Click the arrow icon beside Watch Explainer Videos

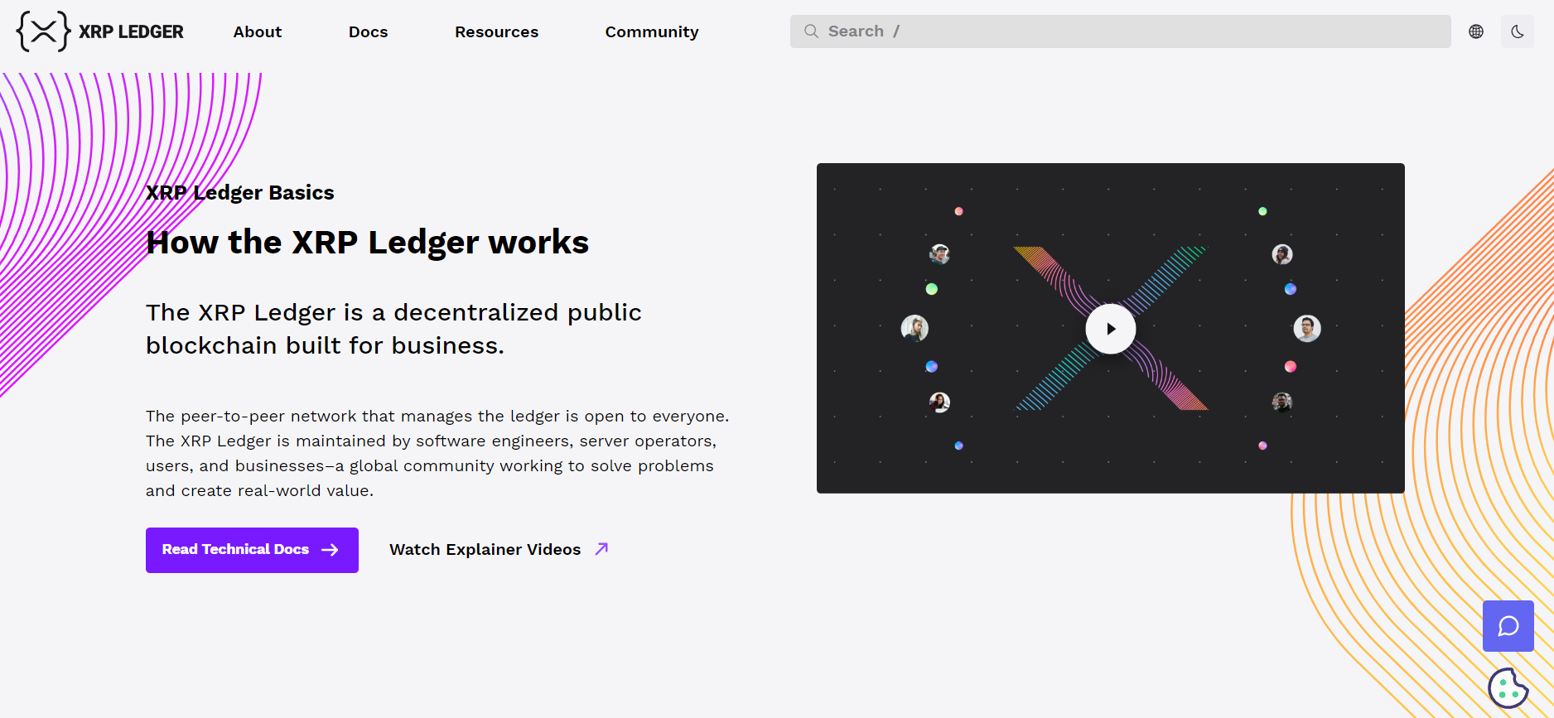602,548
